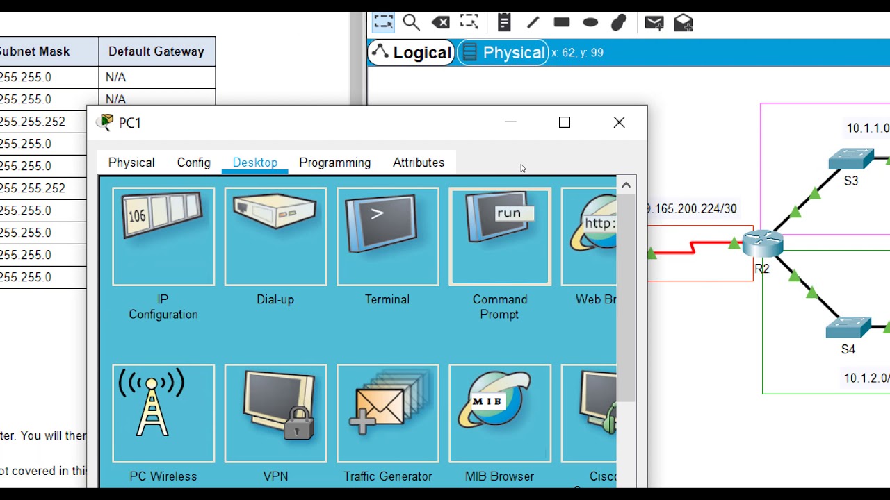Open the Cisco app with headset icon
Screen dimensions: 890x500
point(589,414)
